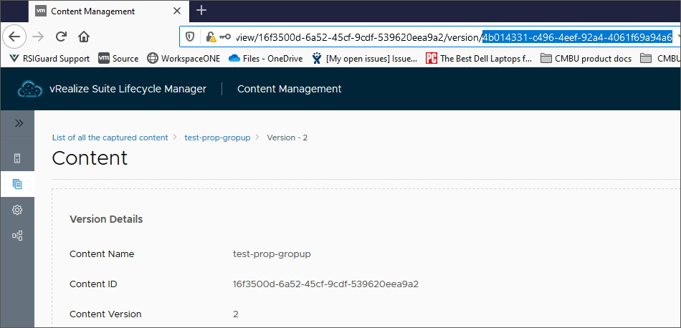681x328 pixels.
Task: Open the padlock connection warning icon
Action: [211, 37]
